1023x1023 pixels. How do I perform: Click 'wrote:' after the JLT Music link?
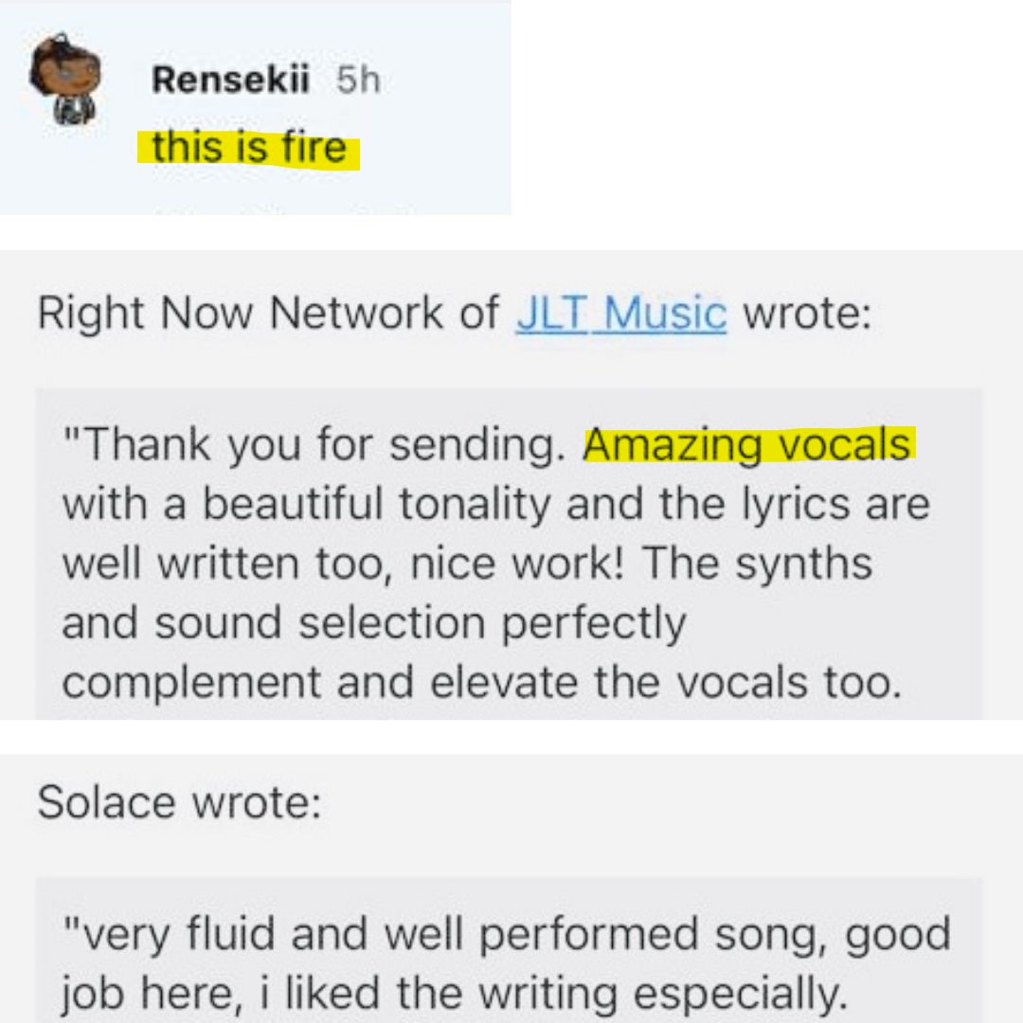tap(807, 314)
